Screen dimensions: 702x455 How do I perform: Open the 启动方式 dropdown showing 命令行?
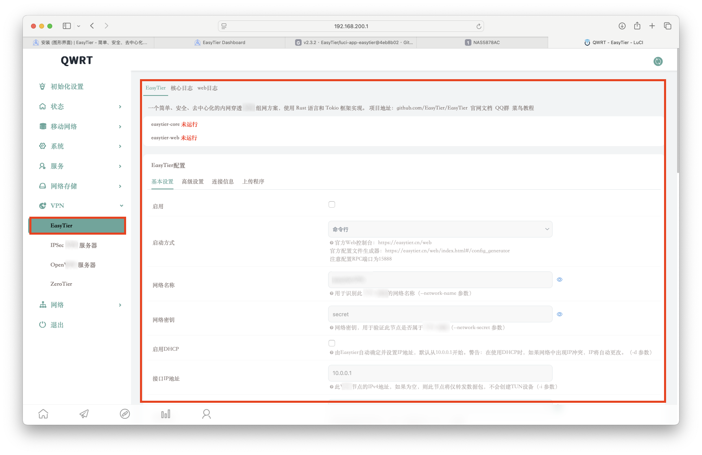click(x=440, y=229)
